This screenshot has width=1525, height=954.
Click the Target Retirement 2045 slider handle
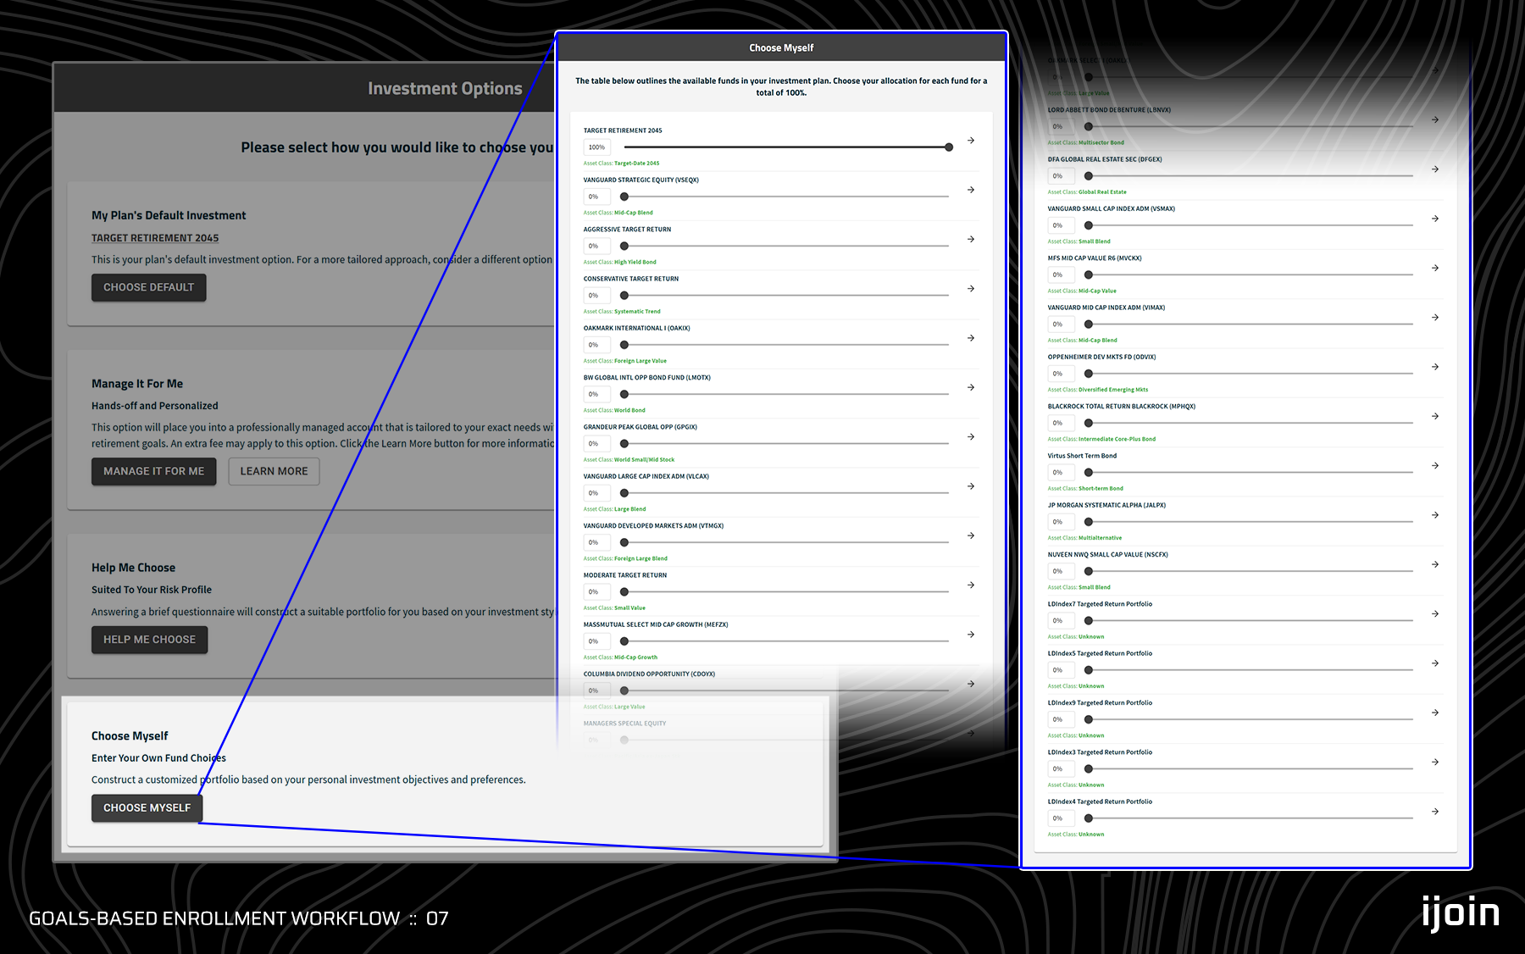(x=949, y=147)
